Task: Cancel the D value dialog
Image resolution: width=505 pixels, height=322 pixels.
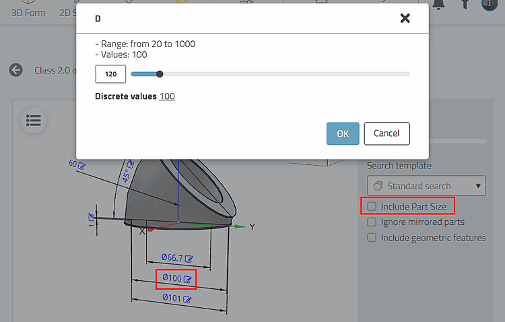Action: coord(386,133)
